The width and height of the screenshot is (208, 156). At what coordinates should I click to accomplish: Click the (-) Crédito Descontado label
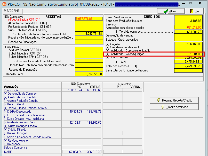pos(18,112)
